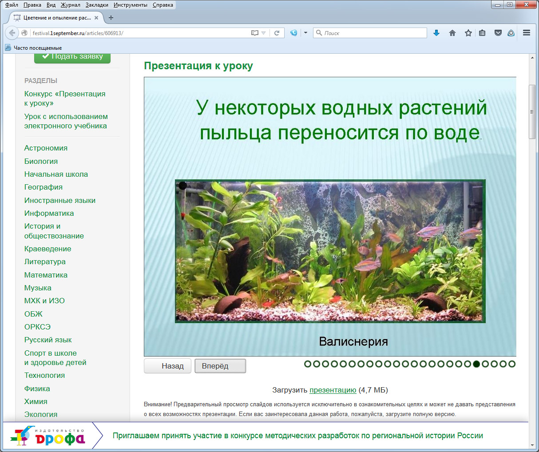
Task: Expand the address bar history dropdown arrow
Action: [x=264, y=33]
